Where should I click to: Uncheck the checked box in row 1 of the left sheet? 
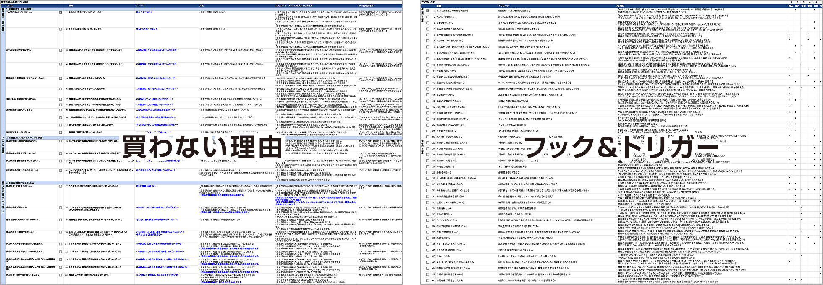tap(60, 13)
